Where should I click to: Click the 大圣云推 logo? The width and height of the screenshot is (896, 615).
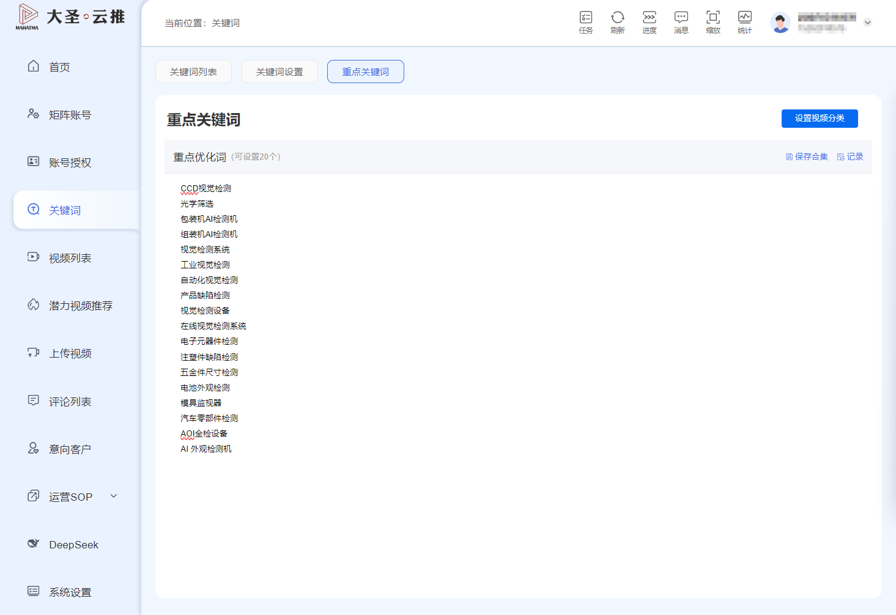(x=70, y=17)
